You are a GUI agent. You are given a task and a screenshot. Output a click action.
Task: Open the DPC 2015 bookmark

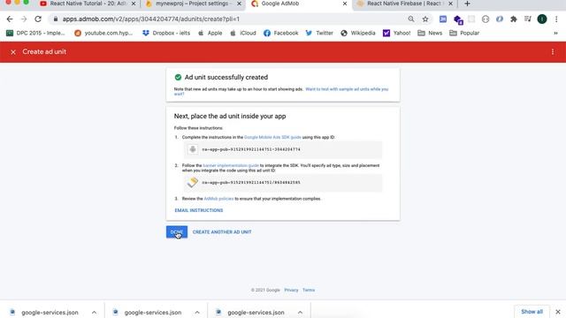tap(35, 34)
